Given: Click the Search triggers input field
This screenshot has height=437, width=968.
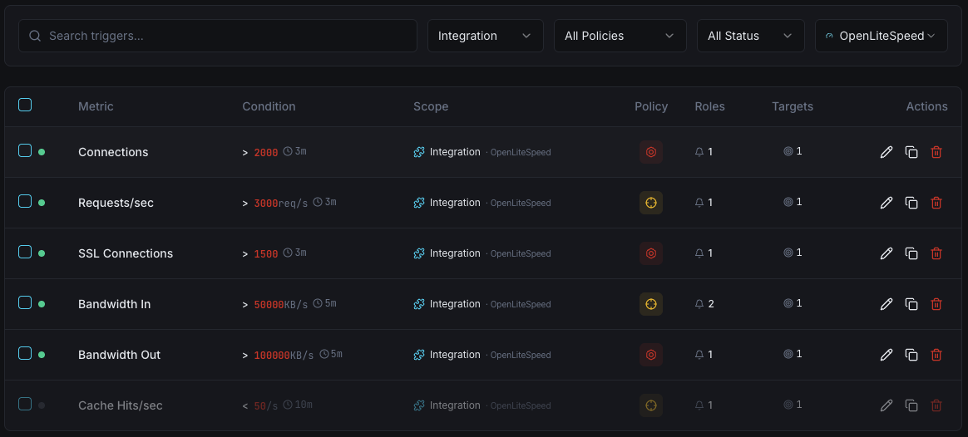Looking at the screenshot, I should [218, 36].
